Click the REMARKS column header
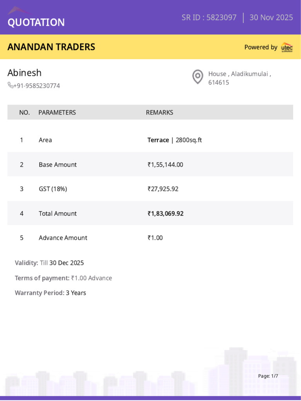The height and width of the screenshot is (401, 301). pos(160,112)
